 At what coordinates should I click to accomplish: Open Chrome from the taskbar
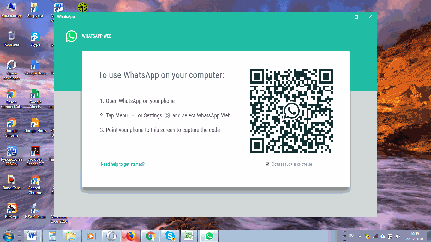[151, 236]
